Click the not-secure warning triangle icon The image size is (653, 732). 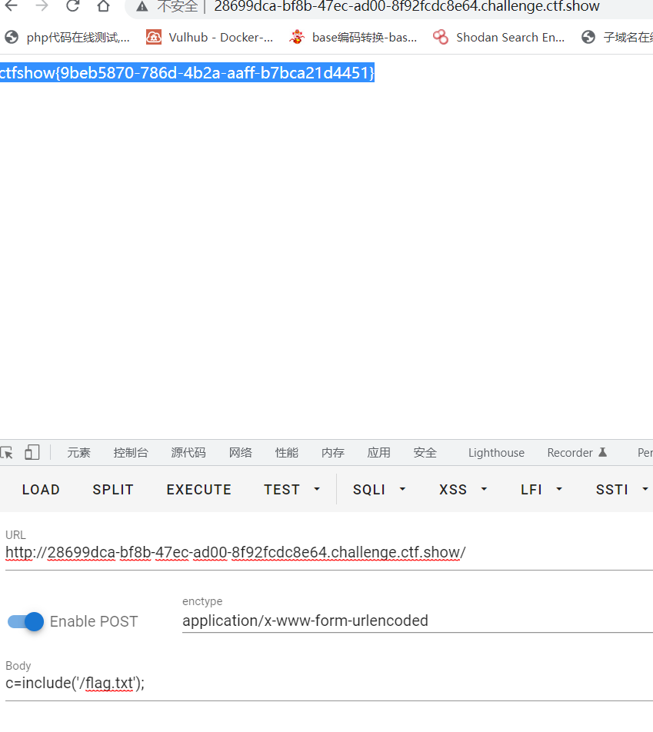click(x=142, y=6)
